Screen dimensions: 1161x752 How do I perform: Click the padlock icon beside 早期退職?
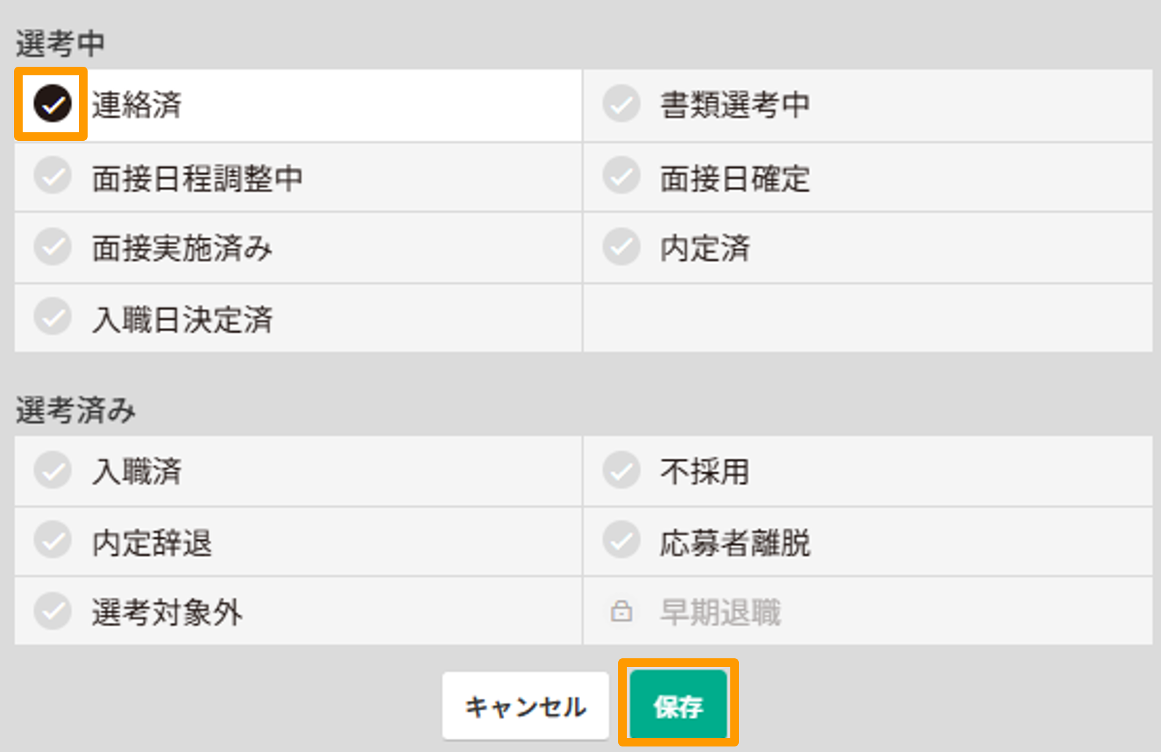point(621,611)
